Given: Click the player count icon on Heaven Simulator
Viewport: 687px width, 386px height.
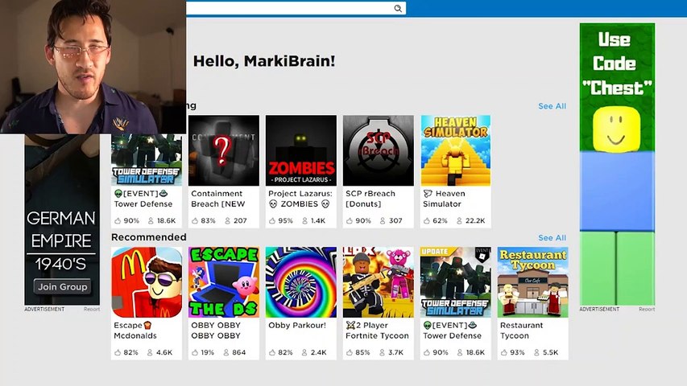Looking at the screenshot, I should click(x=459, y=220).
